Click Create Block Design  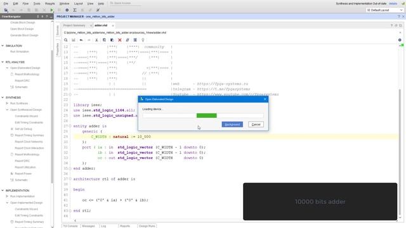pyautogui.click(x=23, y=23)
